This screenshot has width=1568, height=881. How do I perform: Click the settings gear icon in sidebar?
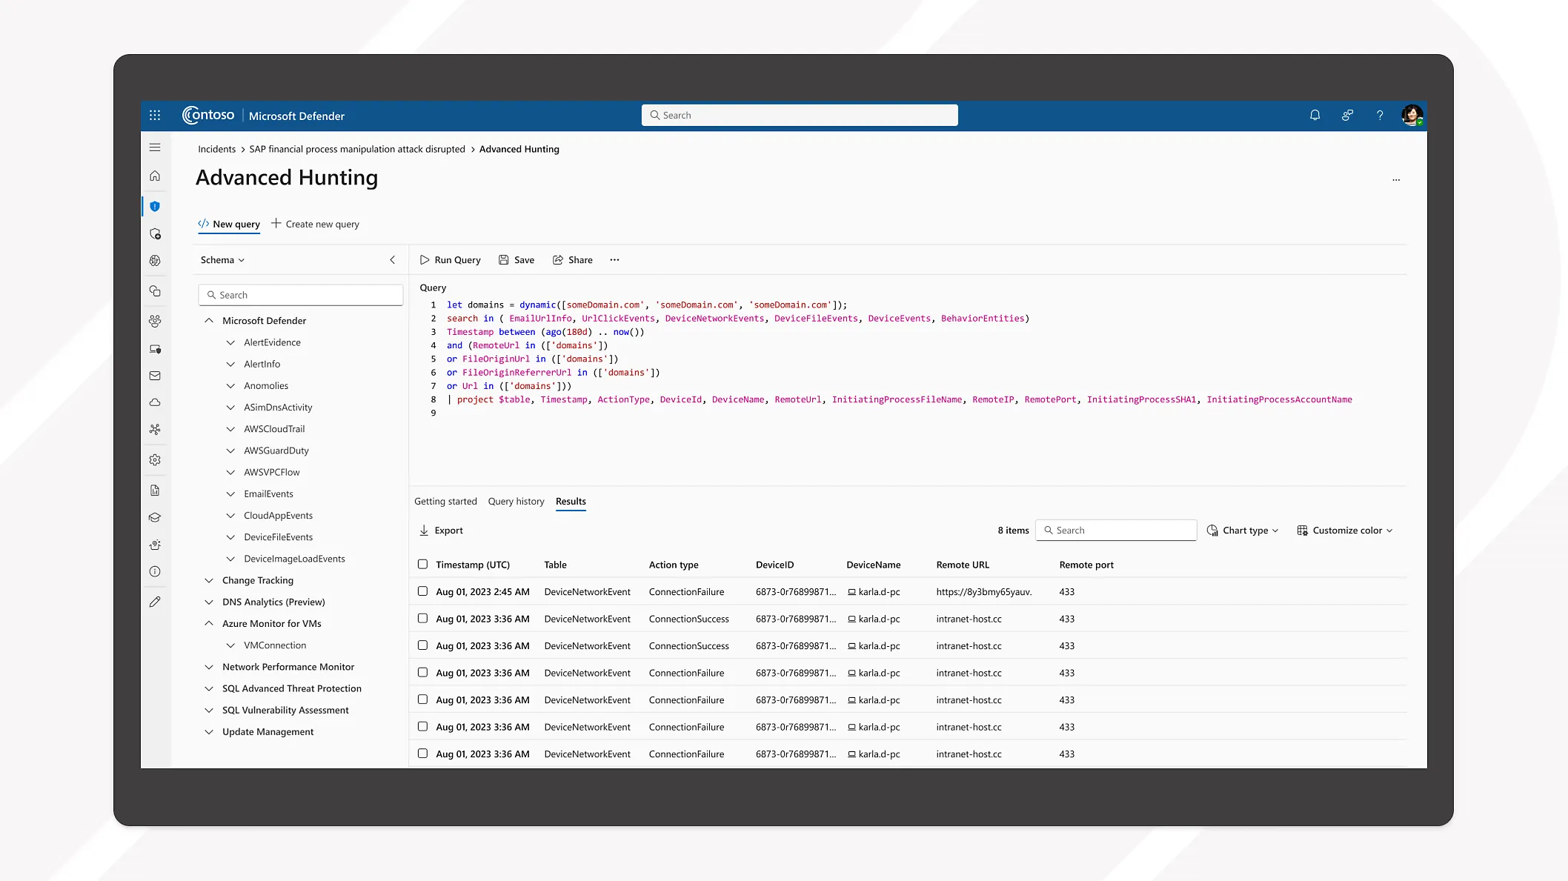click(x=155, y=459)
